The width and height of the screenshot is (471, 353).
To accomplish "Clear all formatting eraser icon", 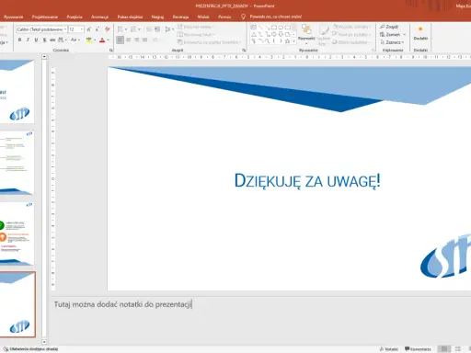I will (108, 29).
